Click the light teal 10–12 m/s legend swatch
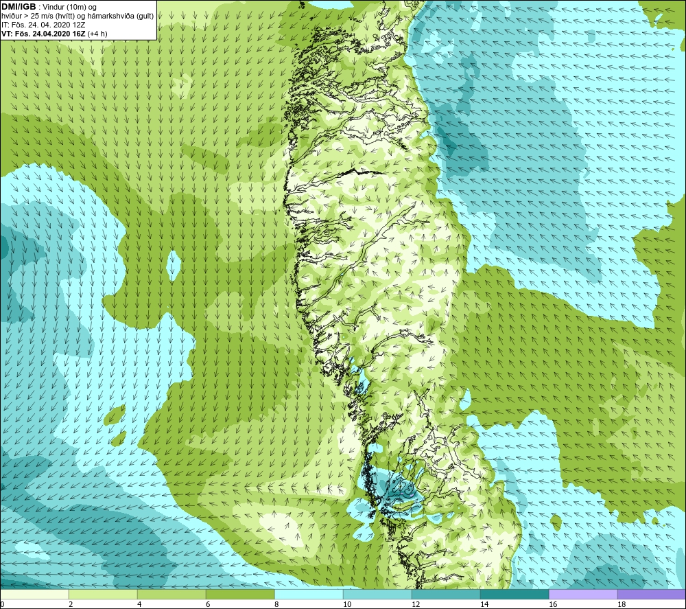The height and width of the screenshot is (609, 686). (377, 594)
